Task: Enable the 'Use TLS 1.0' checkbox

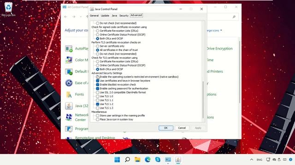Action: click(x=97, y=96)
